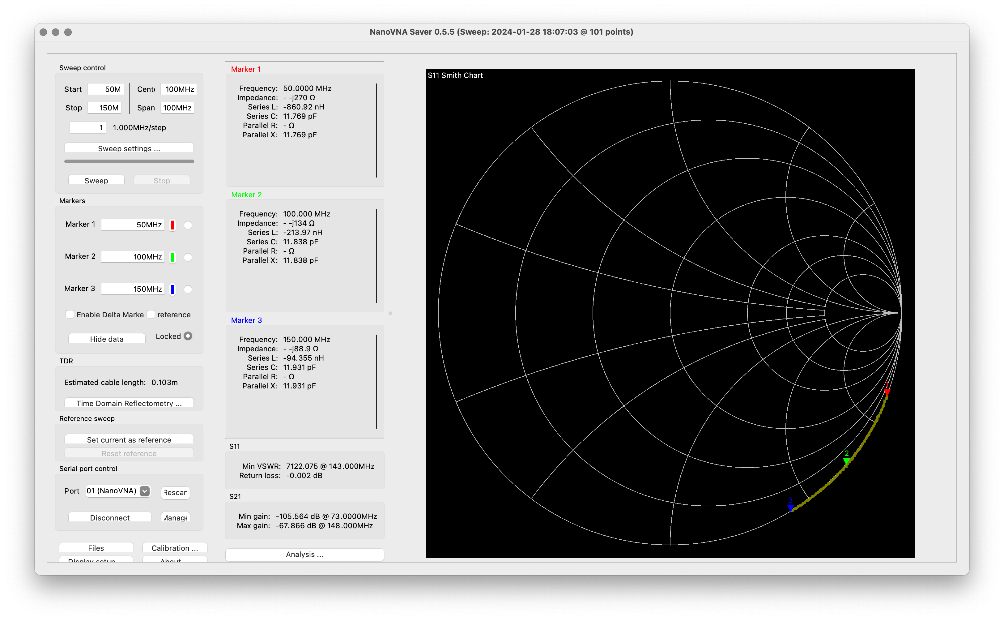Image resolution: width=1004 pixels, height=621 pixels.
Task: Toggle the reference checkbox
Action: point(151,314)
